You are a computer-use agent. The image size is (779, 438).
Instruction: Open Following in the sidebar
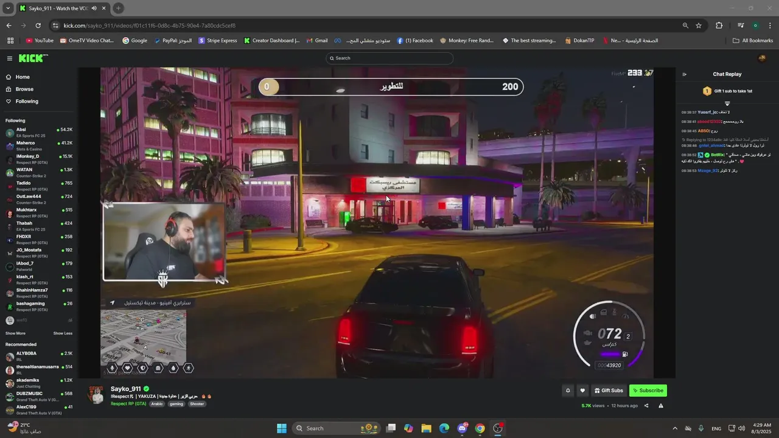point(27,102)
